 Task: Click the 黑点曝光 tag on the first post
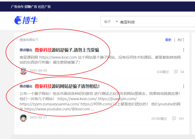(x=26, y=50)
